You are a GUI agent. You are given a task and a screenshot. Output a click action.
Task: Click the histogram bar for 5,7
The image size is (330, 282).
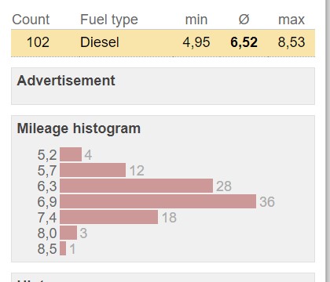(93, 170)
